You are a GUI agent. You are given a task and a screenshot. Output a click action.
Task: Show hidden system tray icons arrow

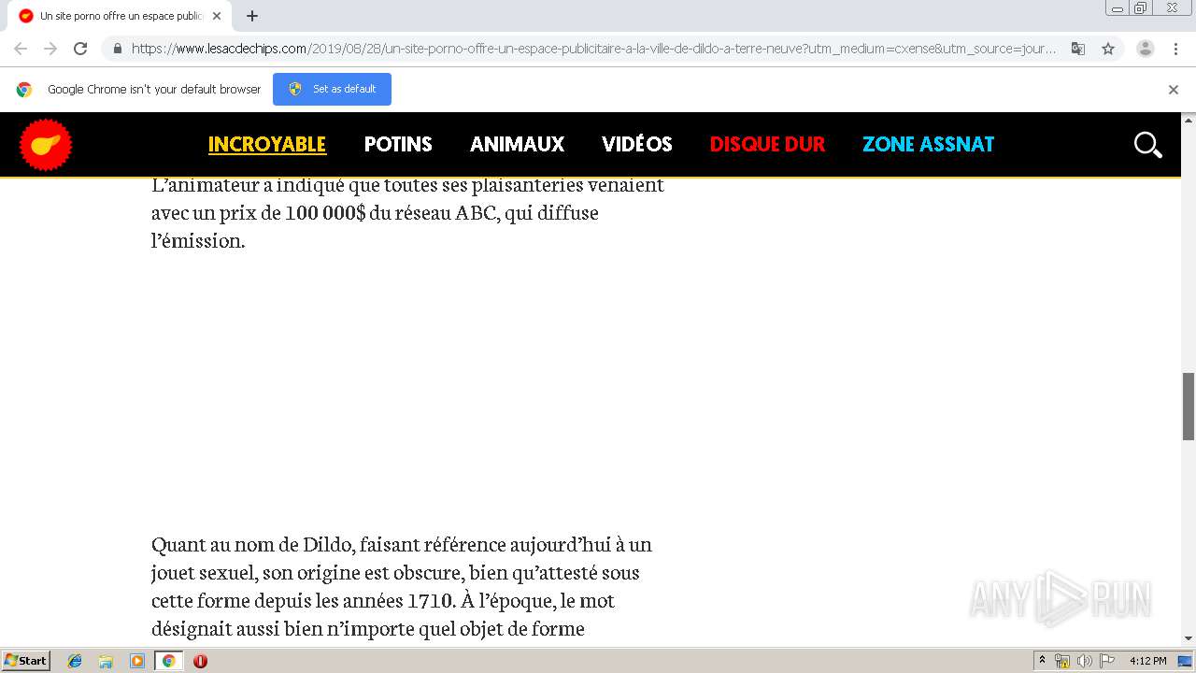pos(1042,661)
